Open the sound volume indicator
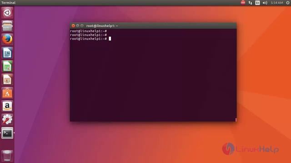The width and height of the screenshot is (291, 163). coord(265,3)
